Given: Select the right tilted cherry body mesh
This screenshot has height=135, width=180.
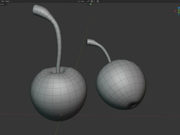Looking at the screenshot, I should coord(121,84).
